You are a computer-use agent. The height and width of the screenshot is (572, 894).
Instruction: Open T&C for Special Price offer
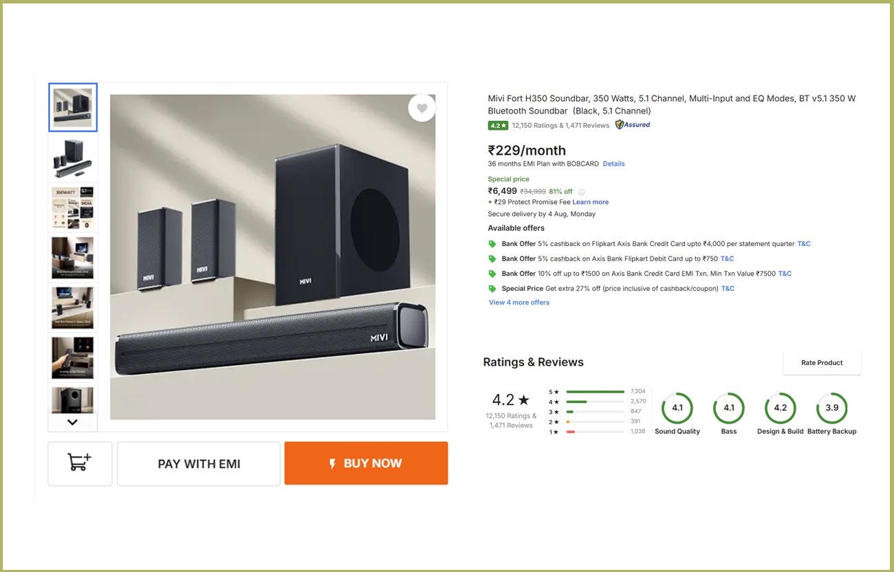click(728, 289)
